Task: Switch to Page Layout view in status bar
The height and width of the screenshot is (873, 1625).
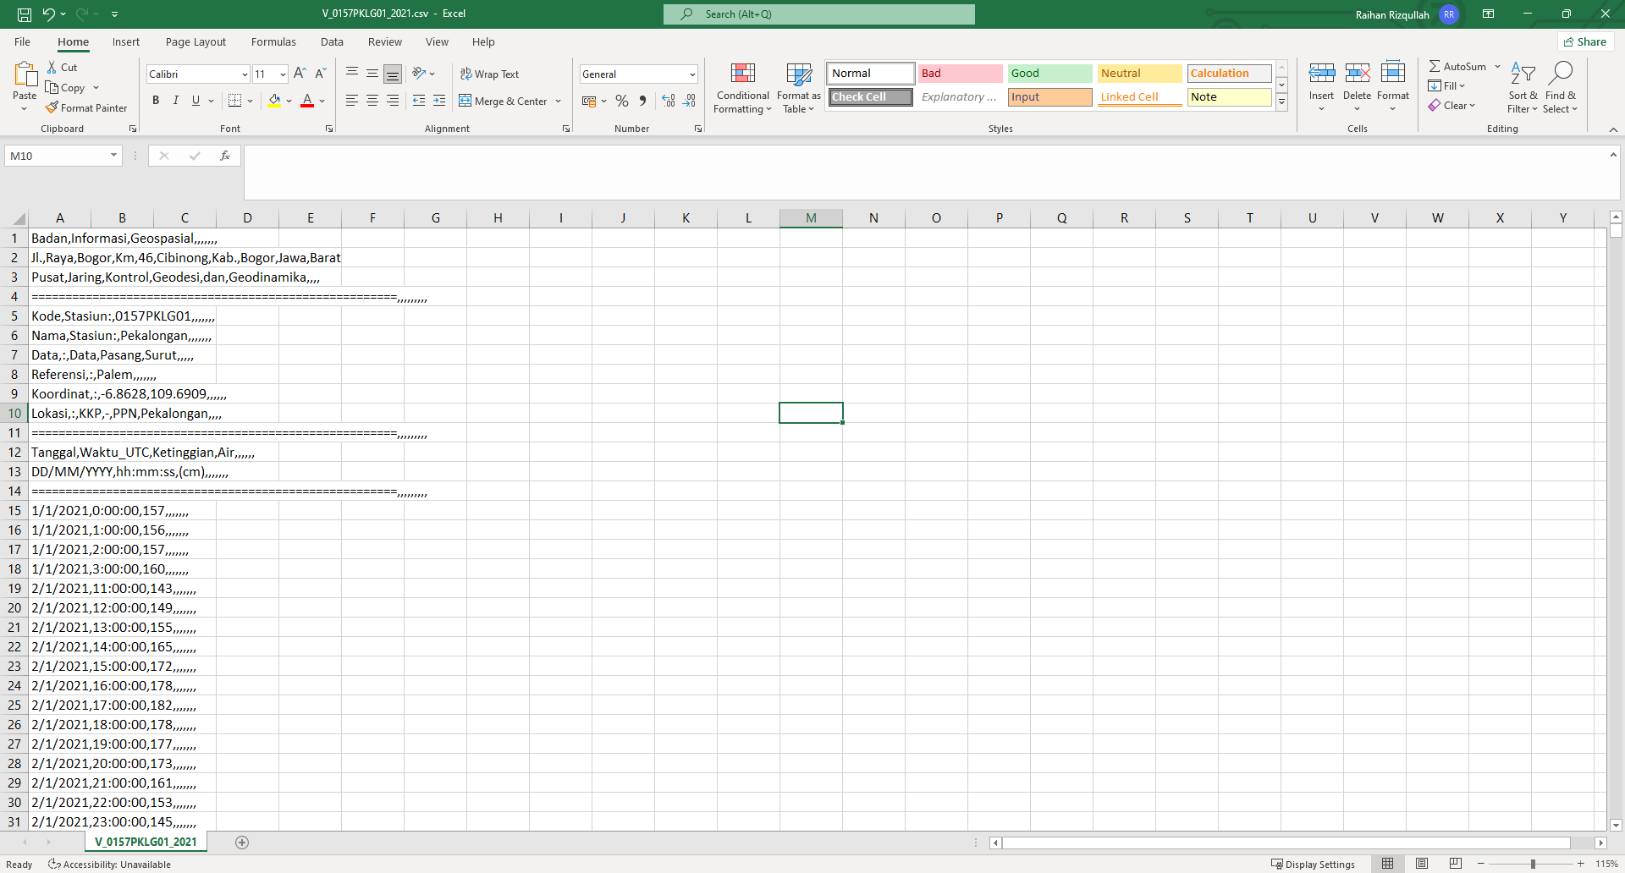Action: click(x=1422, y=864)
